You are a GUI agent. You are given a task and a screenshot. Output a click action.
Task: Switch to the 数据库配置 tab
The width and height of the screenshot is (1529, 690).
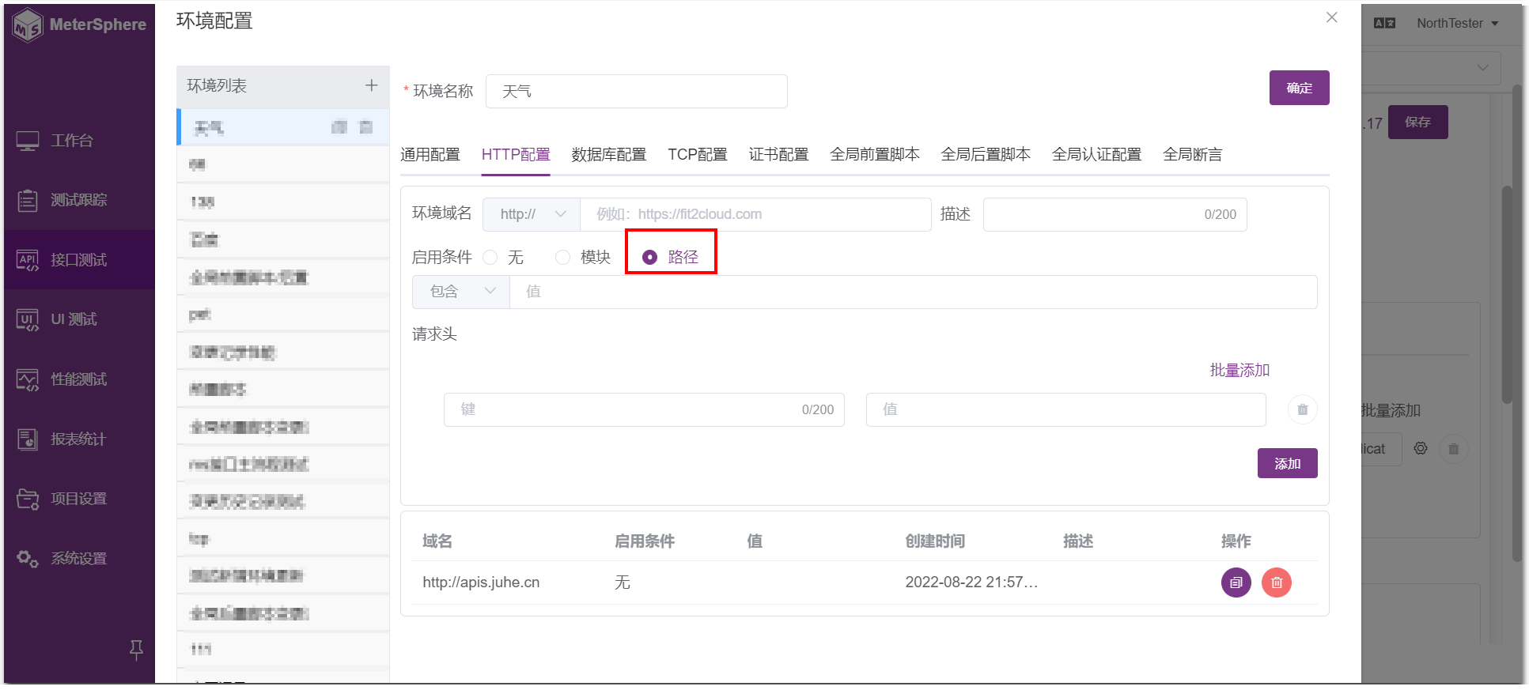(x=609, y=154)
